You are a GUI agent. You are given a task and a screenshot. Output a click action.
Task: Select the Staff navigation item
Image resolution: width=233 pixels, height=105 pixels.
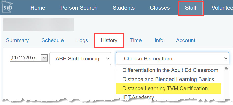[191, 8]
